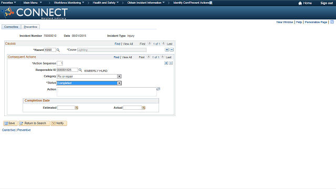This screenshot has height=189, width=336.
Task: Click Sign out link
Action: pos(327,3)
